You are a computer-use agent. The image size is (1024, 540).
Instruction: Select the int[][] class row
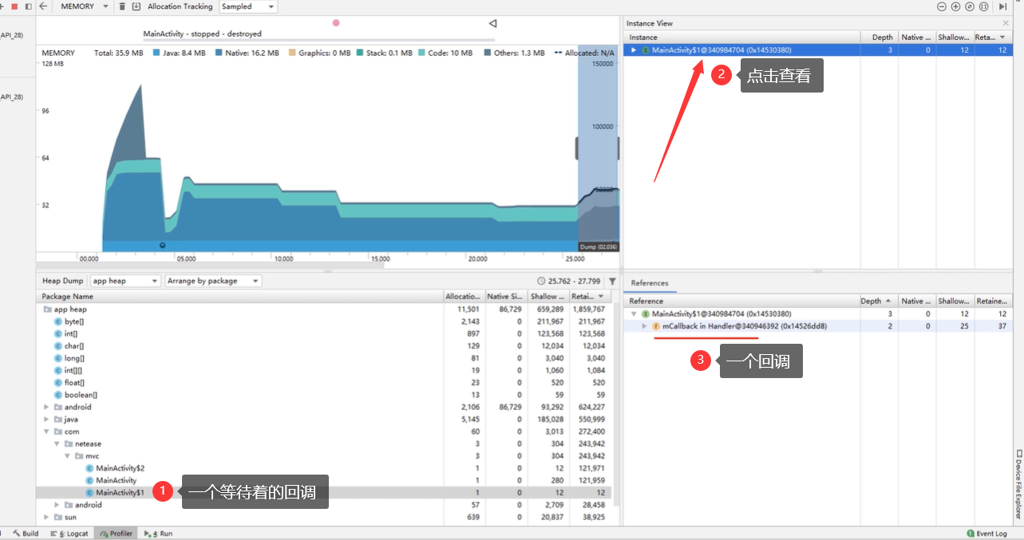pos(324,370)
